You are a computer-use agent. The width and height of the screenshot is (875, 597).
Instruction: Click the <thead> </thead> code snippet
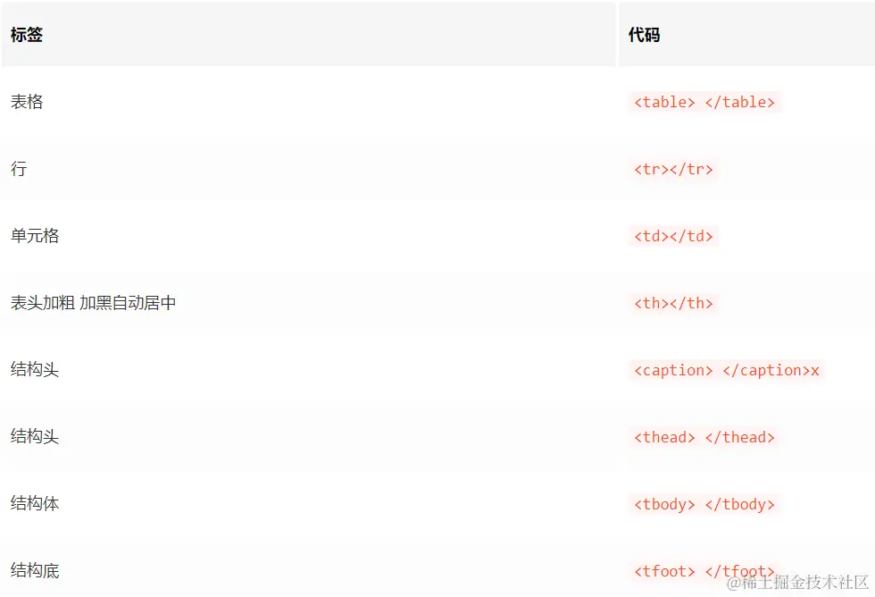pos(704,437)
